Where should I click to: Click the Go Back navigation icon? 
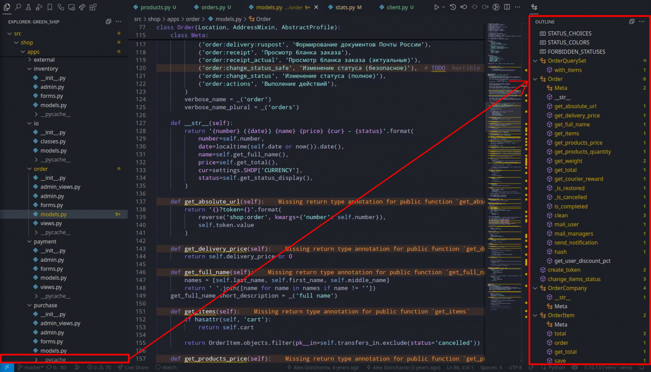point(463,7)
